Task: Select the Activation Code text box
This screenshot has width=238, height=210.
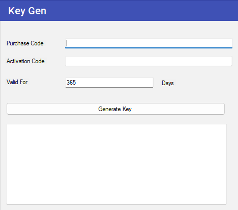Action: point(148,61)
